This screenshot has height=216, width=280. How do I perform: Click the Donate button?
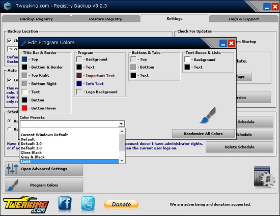click(121, 204)
